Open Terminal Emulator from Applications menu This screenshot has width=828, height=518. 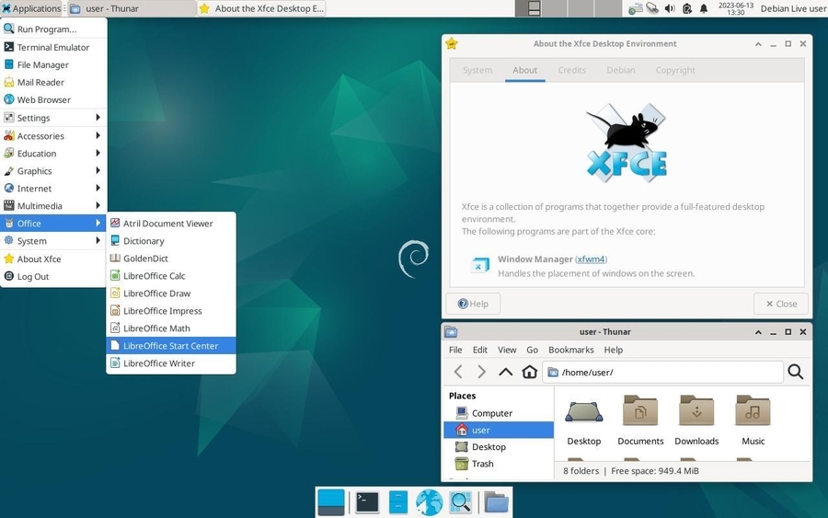tap(54, 47)
